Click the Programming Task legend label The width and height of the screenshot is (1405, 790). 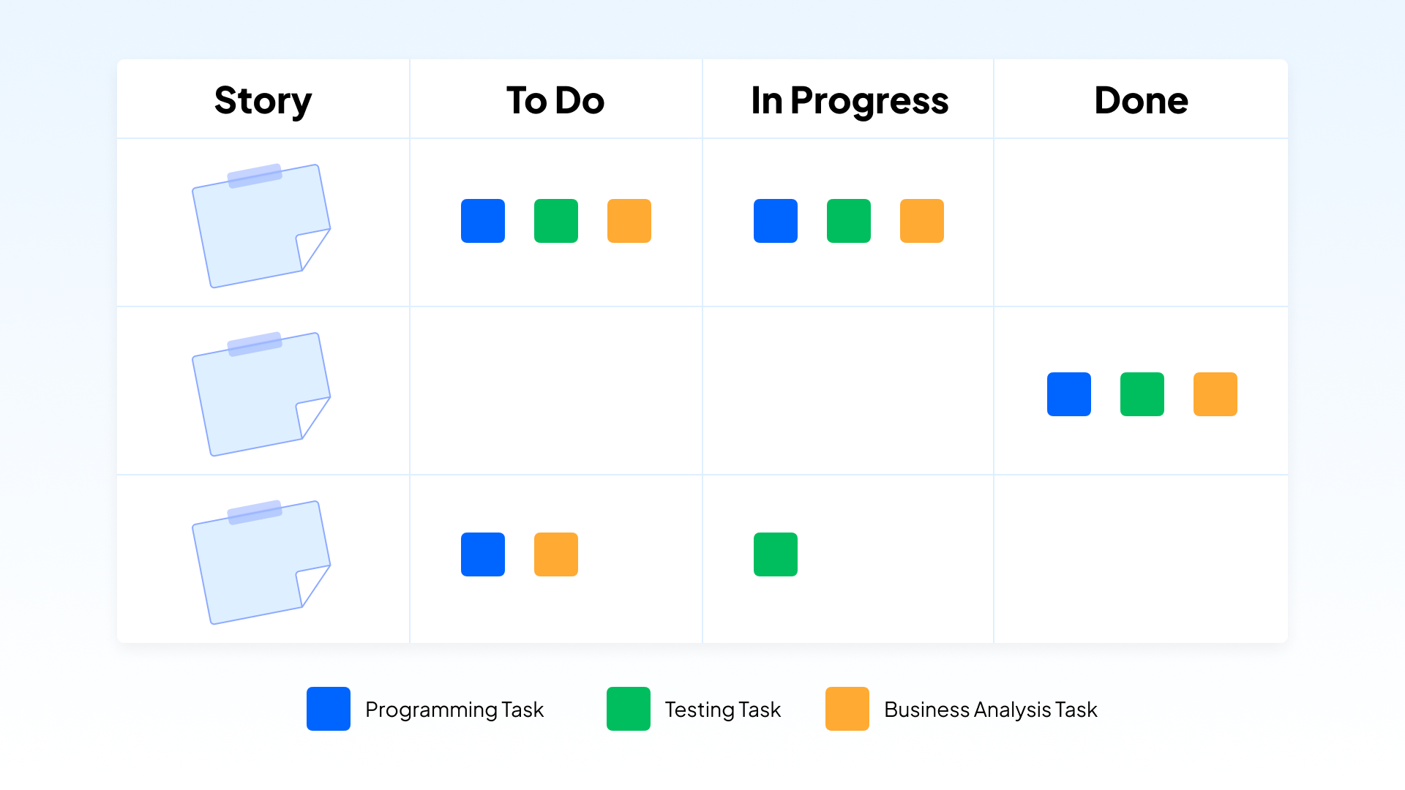pos(454,710)
